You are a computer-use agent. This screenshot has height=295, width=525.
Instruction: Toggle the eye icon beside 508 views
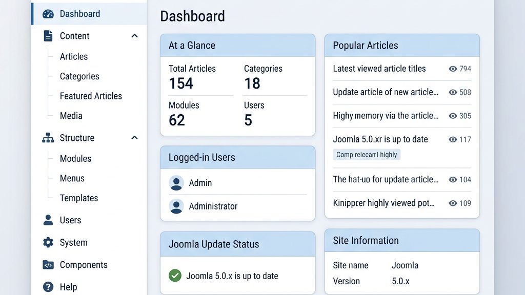(452, 92)
